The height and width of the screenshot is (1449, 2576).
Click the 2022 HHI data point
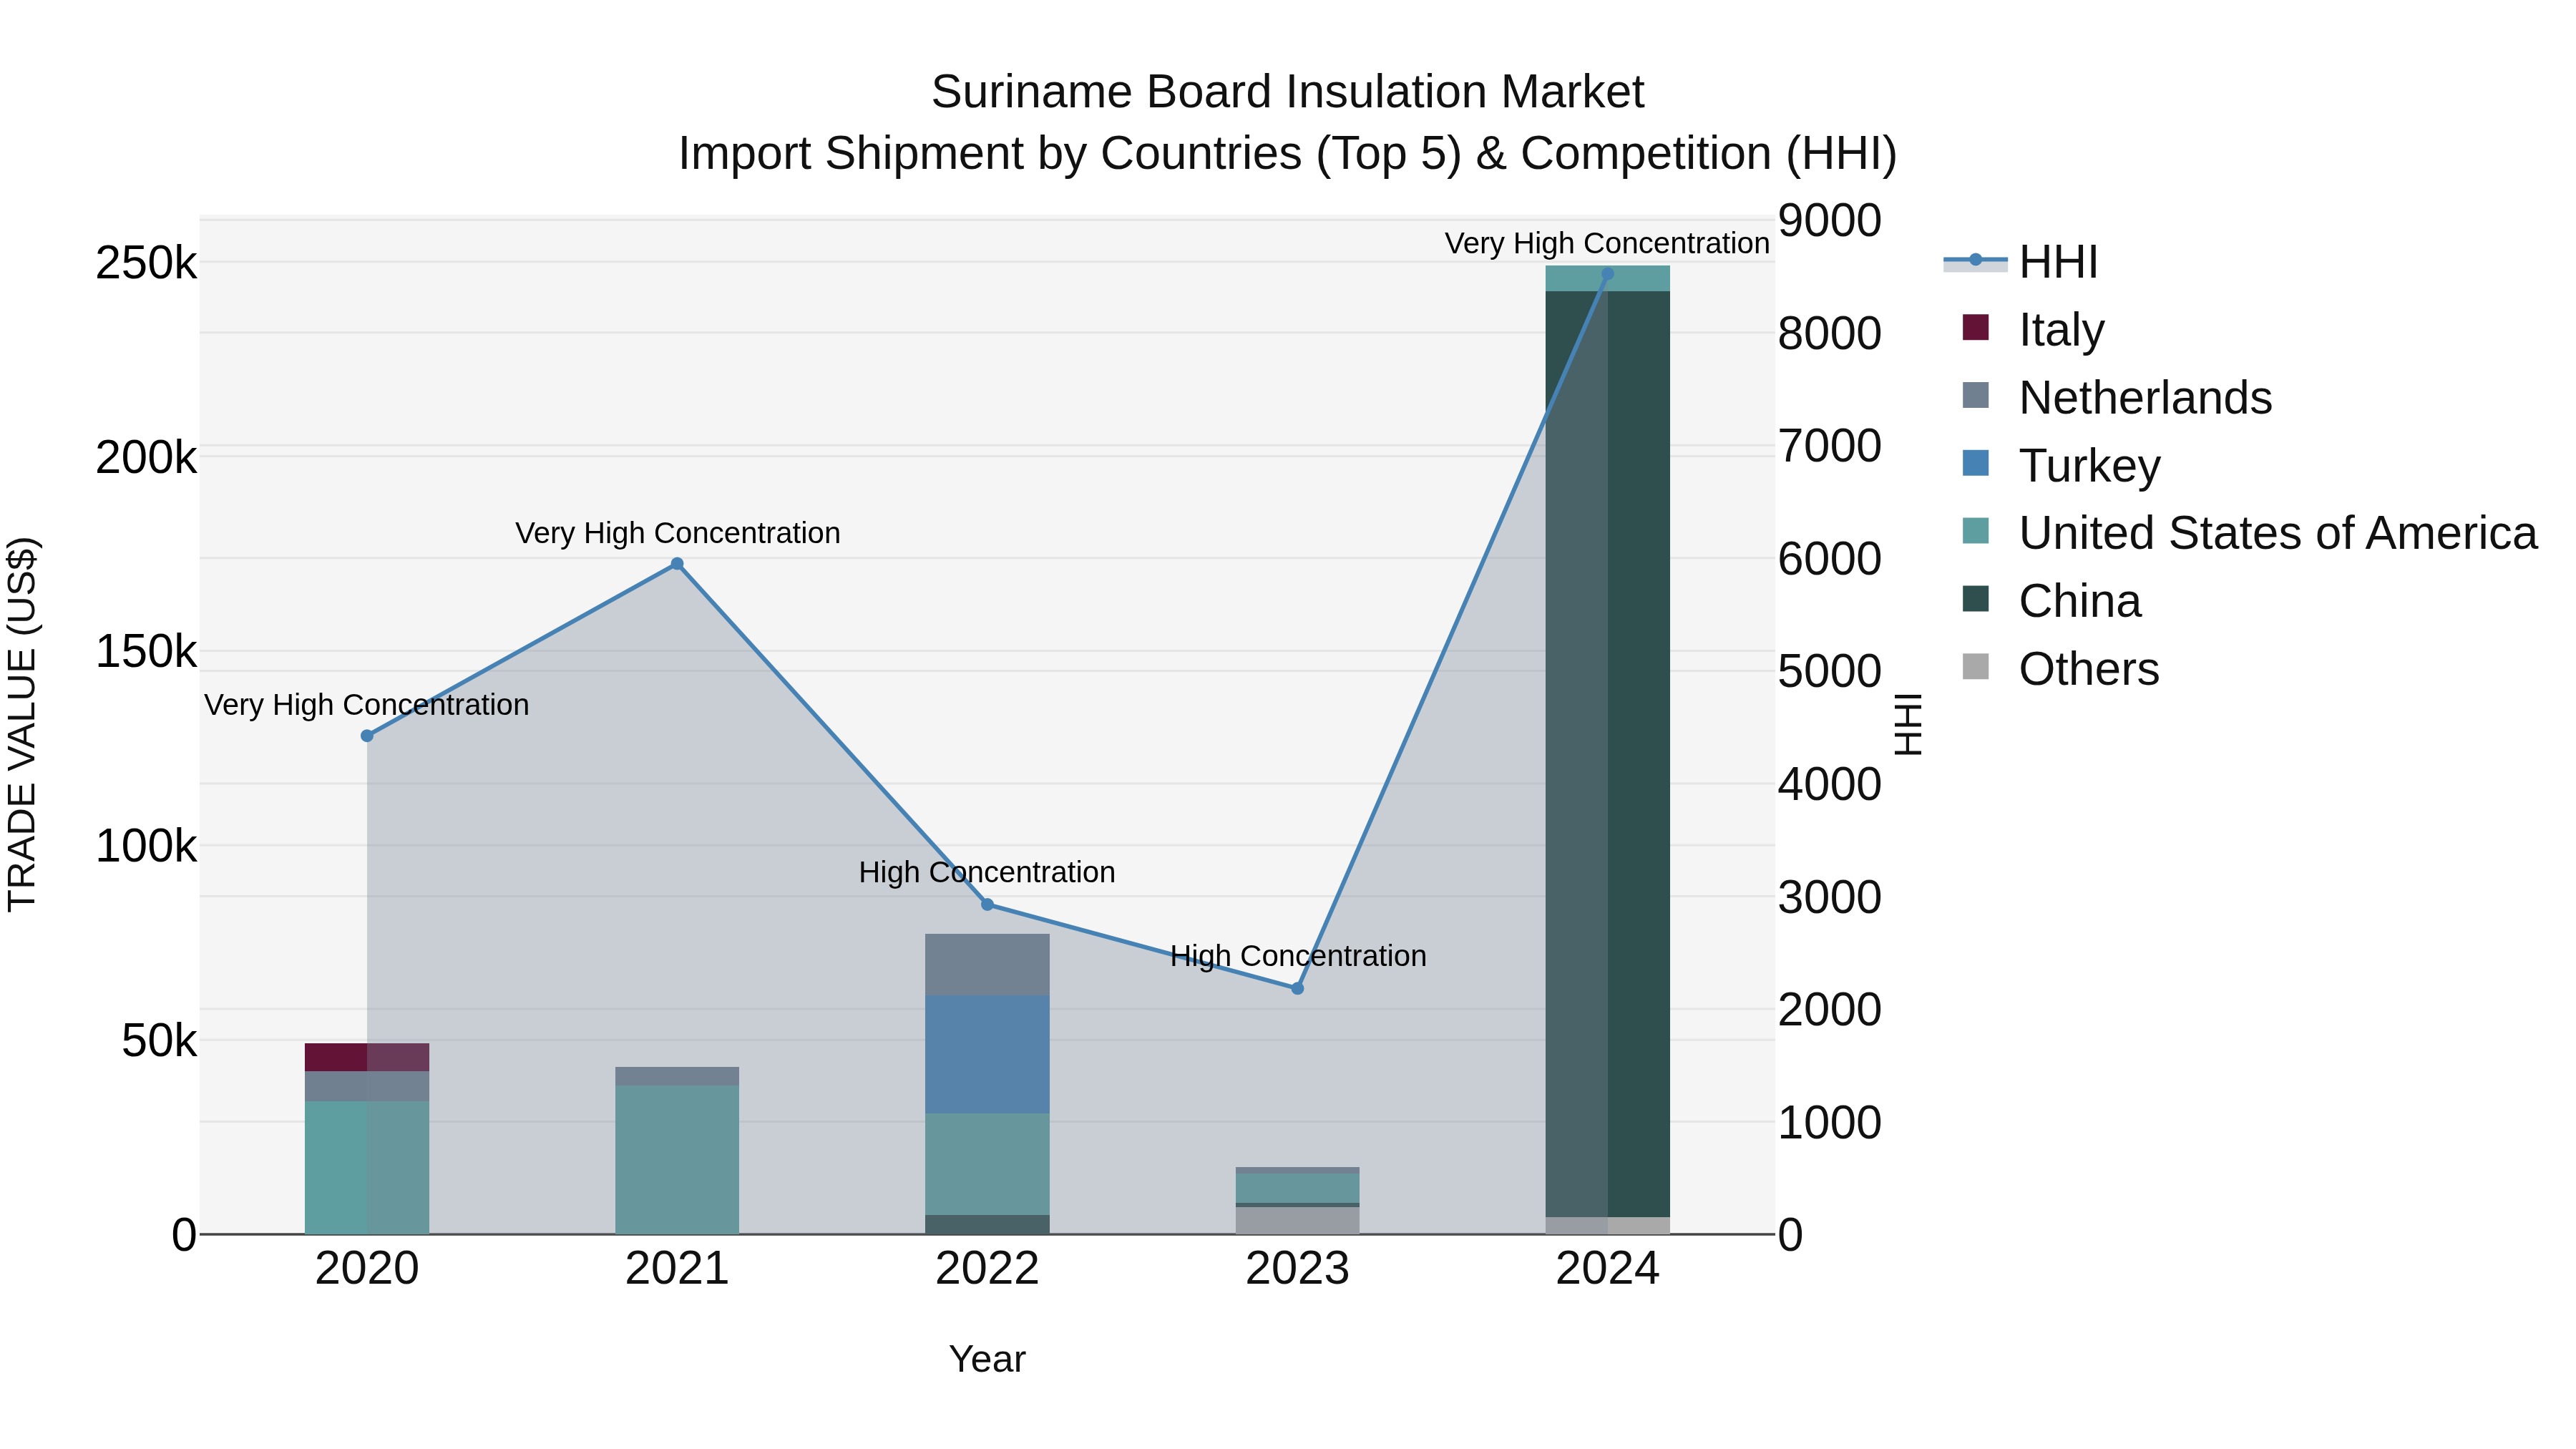[987, 905]
